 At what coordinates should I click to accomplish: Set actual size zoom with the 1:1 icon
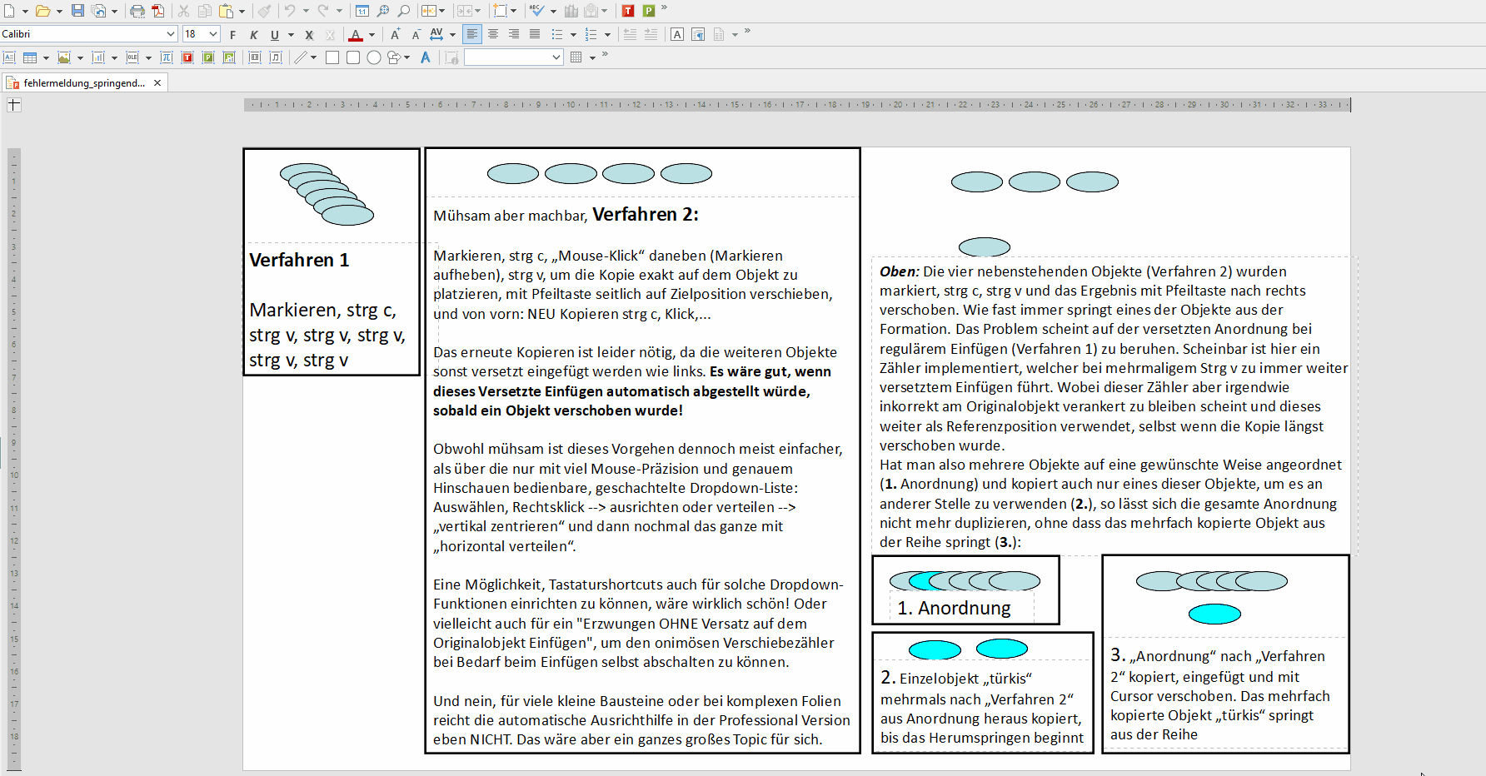point(362,11)
